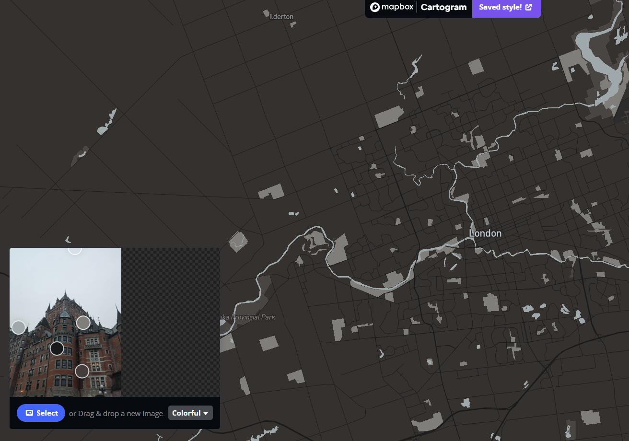Click the external-link icon on Saved style button

tap(529, 7)
